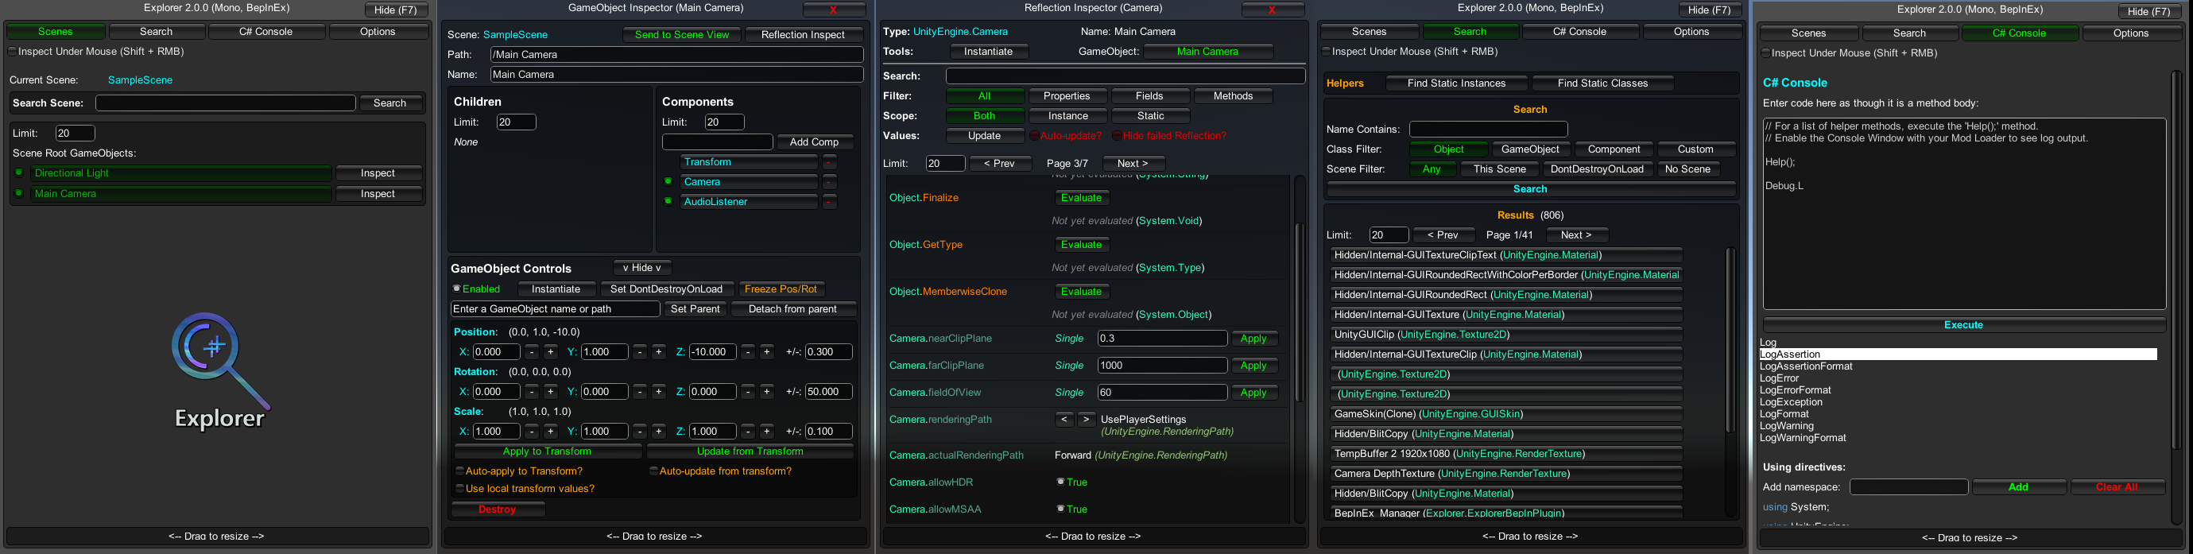
Task: Close the GameObject Inspector with red X
Action: [x=834, y=10]
